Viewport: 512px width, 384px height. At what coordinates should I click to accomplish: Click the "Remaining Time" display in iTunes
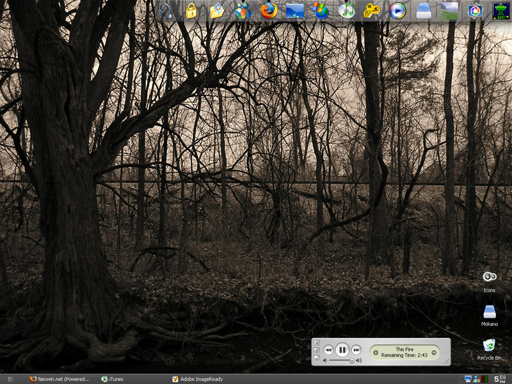point(404,355)
